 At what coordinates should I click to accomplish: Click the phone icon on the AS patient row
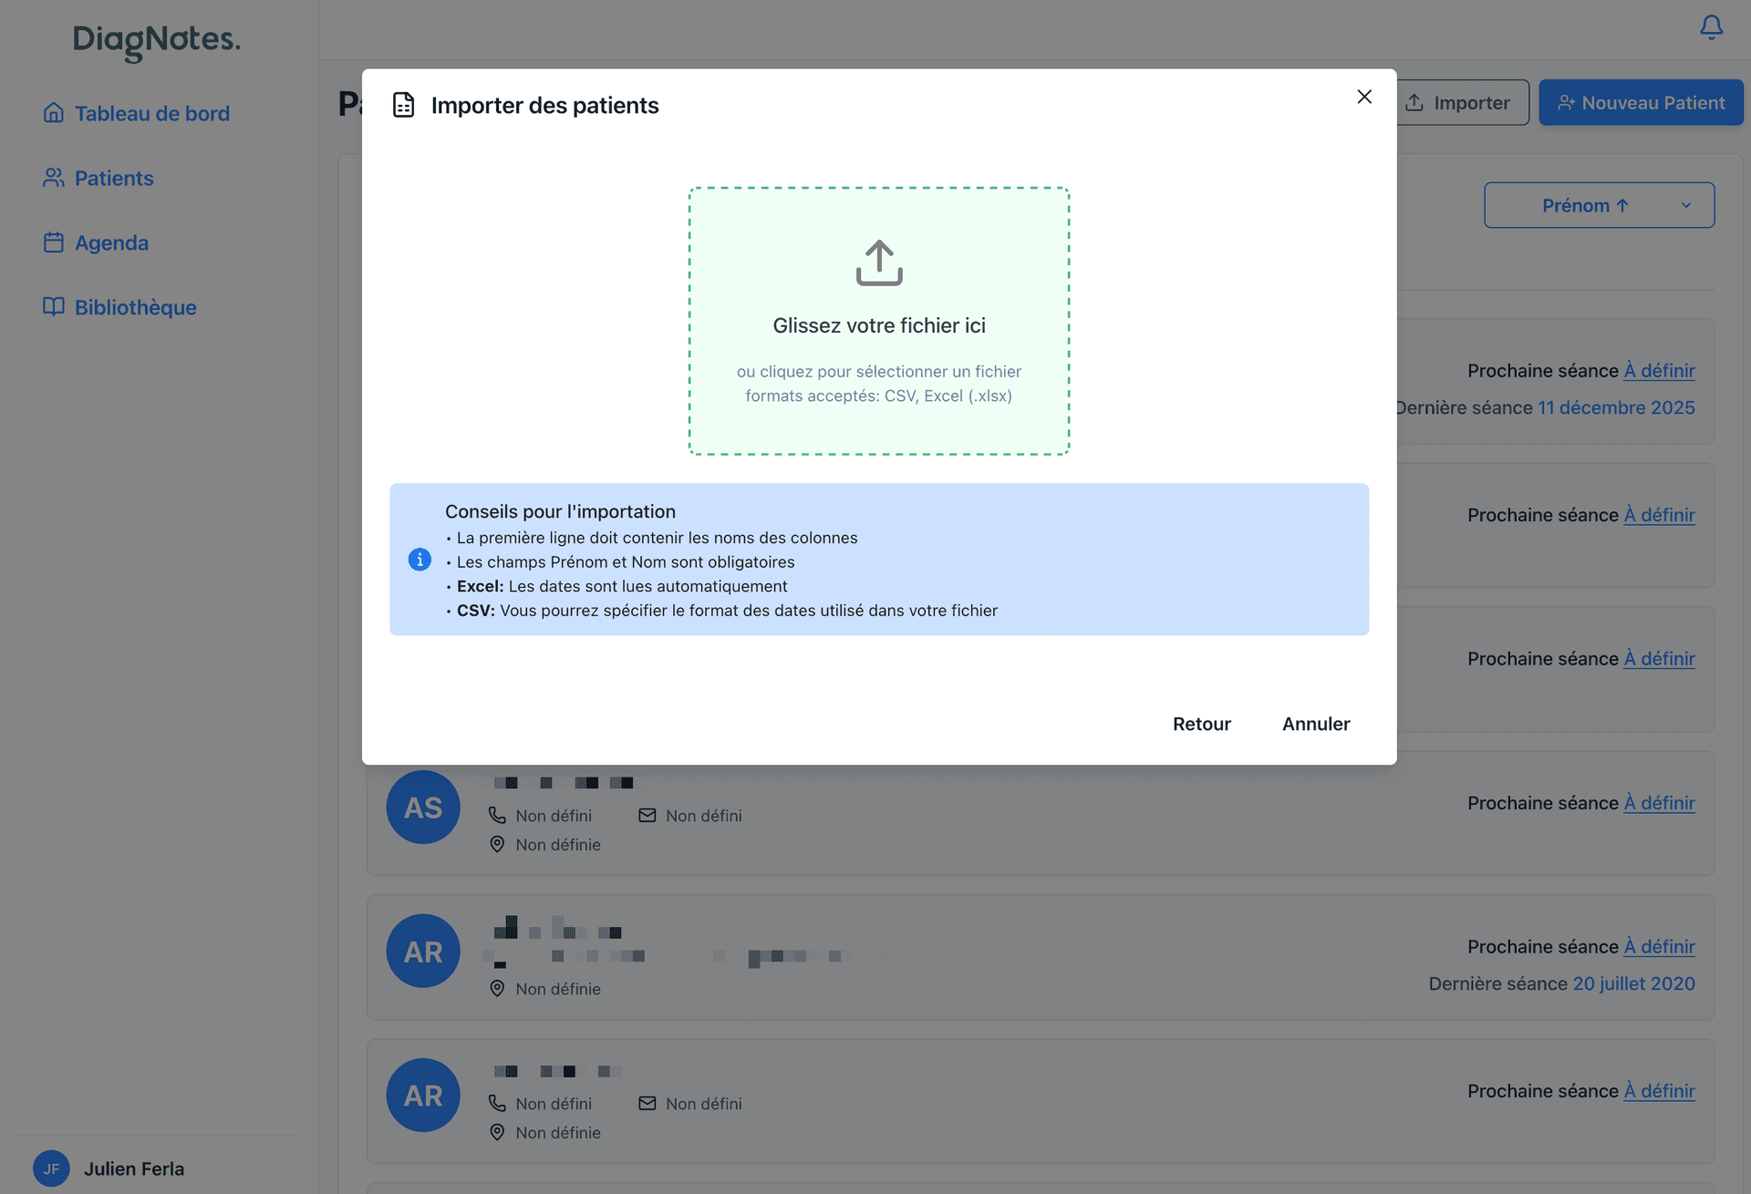(497, 815)
